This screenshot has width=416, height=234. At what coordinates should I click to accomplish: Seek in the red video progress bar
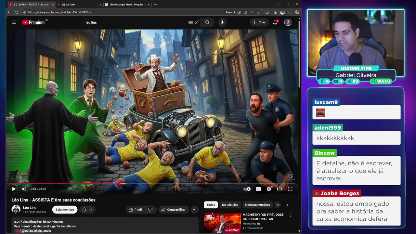(x=152, y=183)
